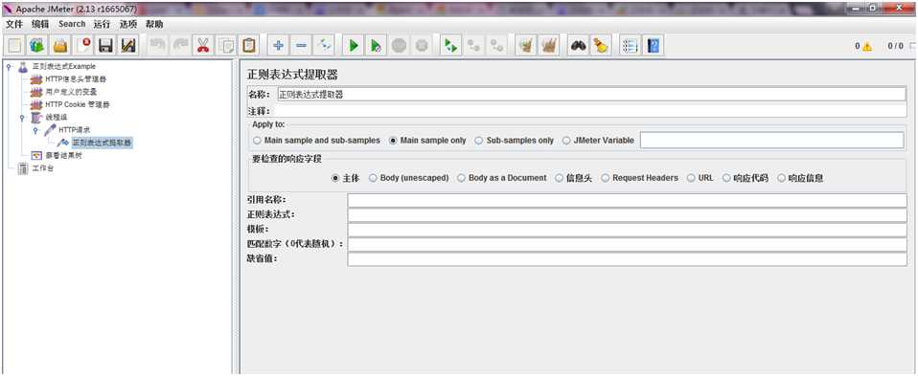Expand all nodes with plus icon
The height and width of the screenshot is (376, 918).
pyautogui.click(x=279, y=46)
